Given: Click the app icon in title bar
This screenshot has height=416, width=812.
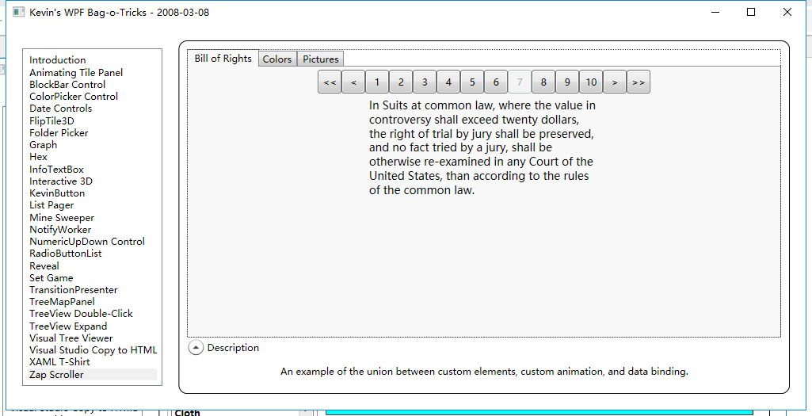Looking at the screenshot, I should [18, 13].
